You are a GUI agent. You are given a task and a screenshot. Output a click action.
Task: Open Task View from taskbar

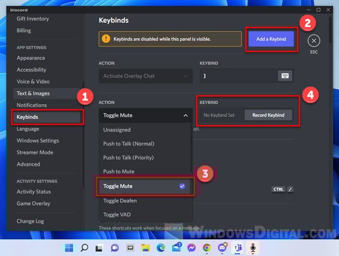tap(100, 248)
